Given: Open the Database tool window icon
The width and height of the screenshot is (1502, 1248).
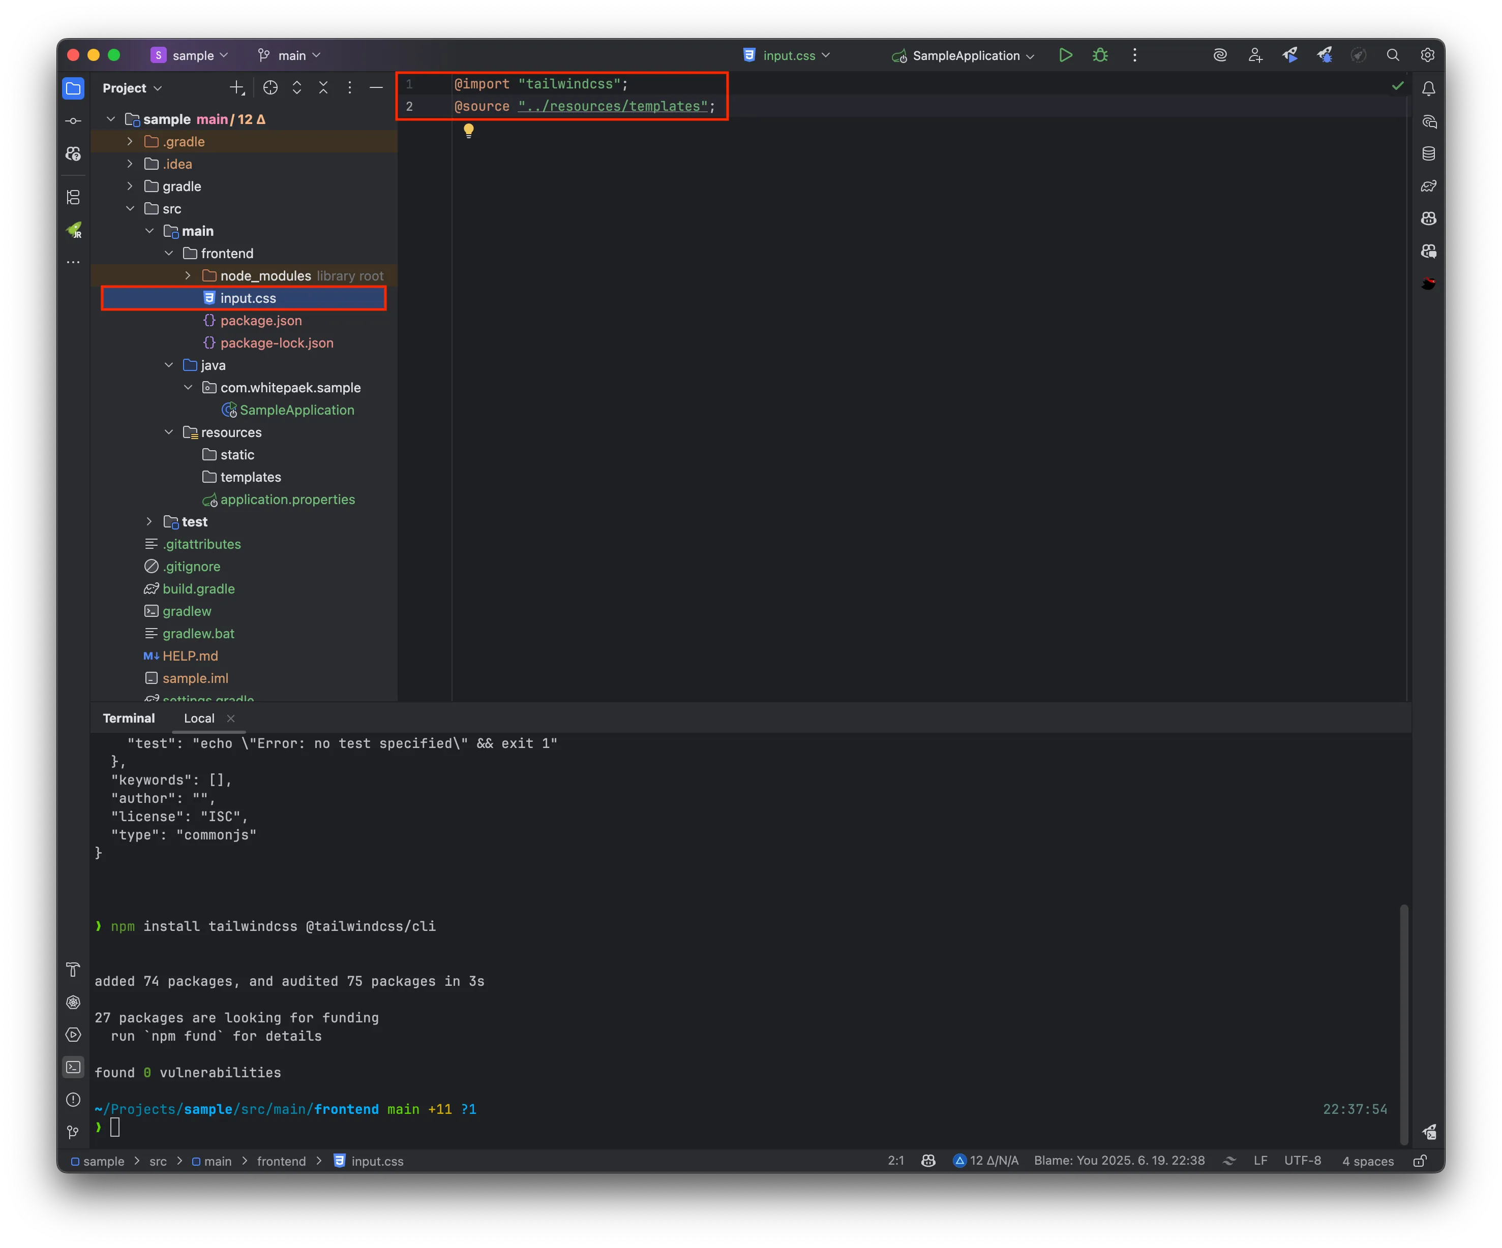Looking at the screenshot, I should 1428,153.
